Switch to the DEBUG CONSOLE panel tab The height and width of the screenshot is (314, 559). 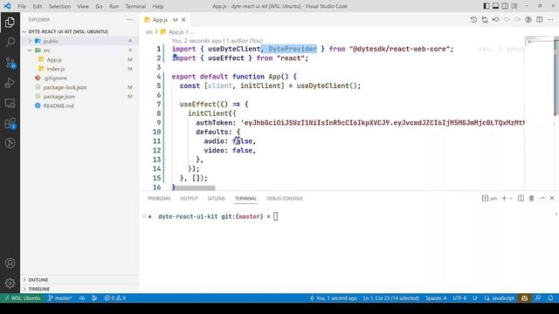tap(285, 198)
